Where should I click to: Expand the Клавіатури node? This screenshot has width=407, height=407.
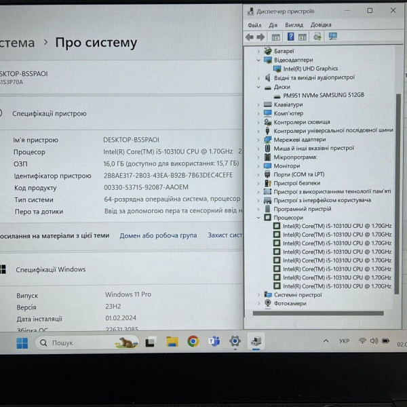[x=258, y=104]
